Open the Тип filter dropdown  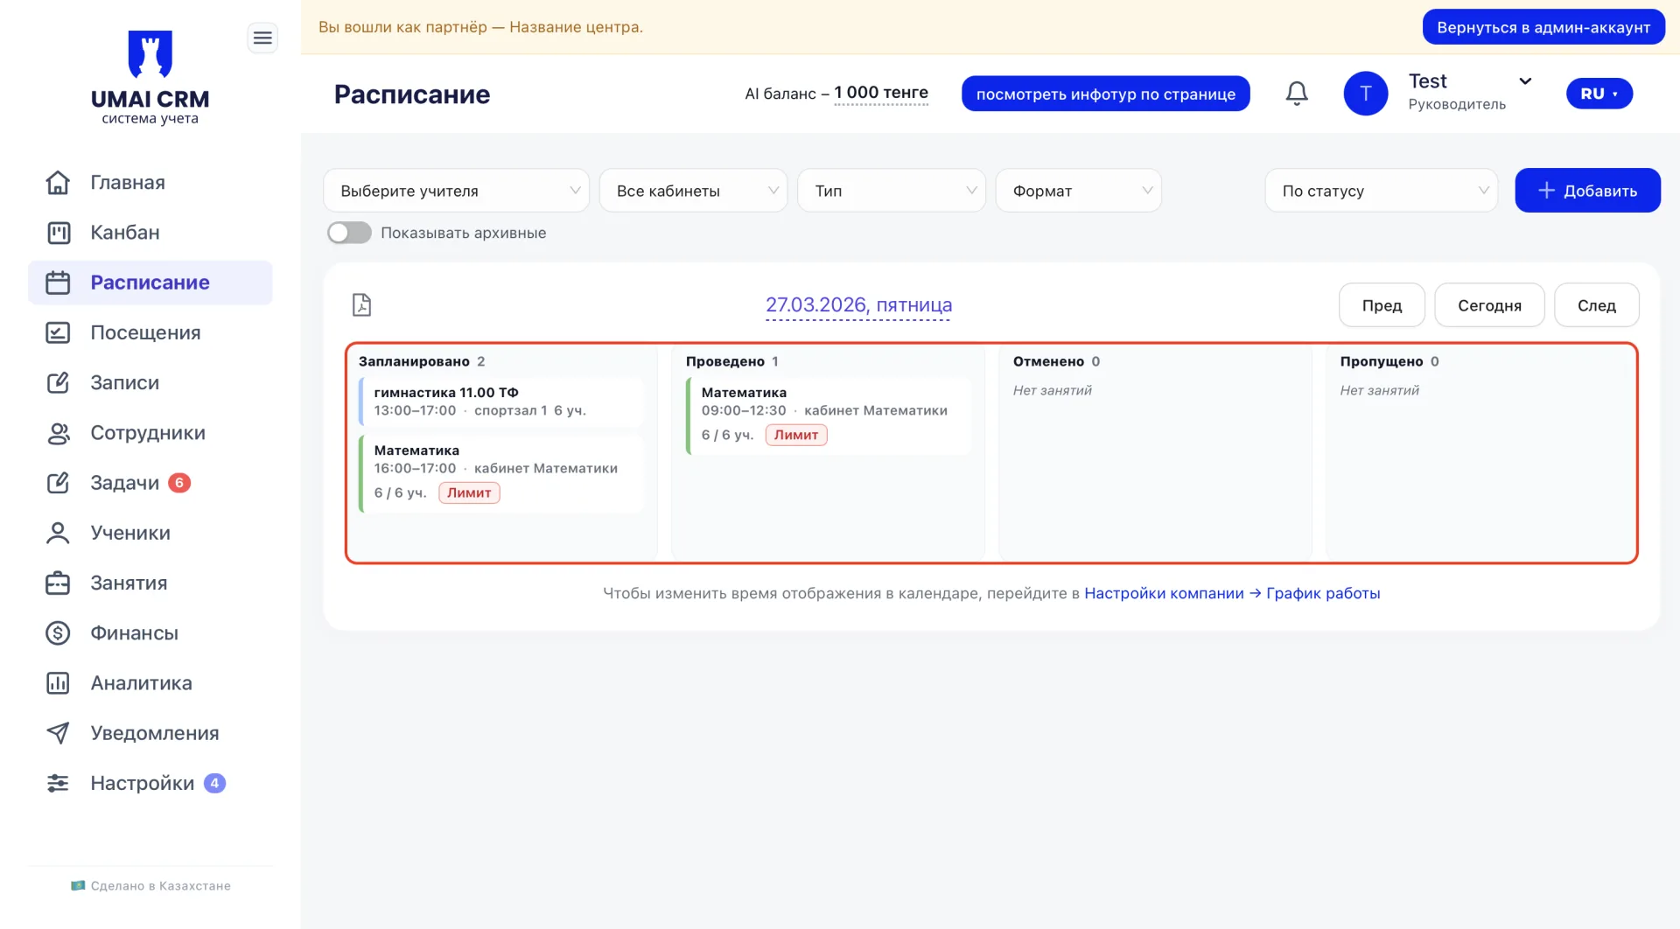tap(892, 191)
